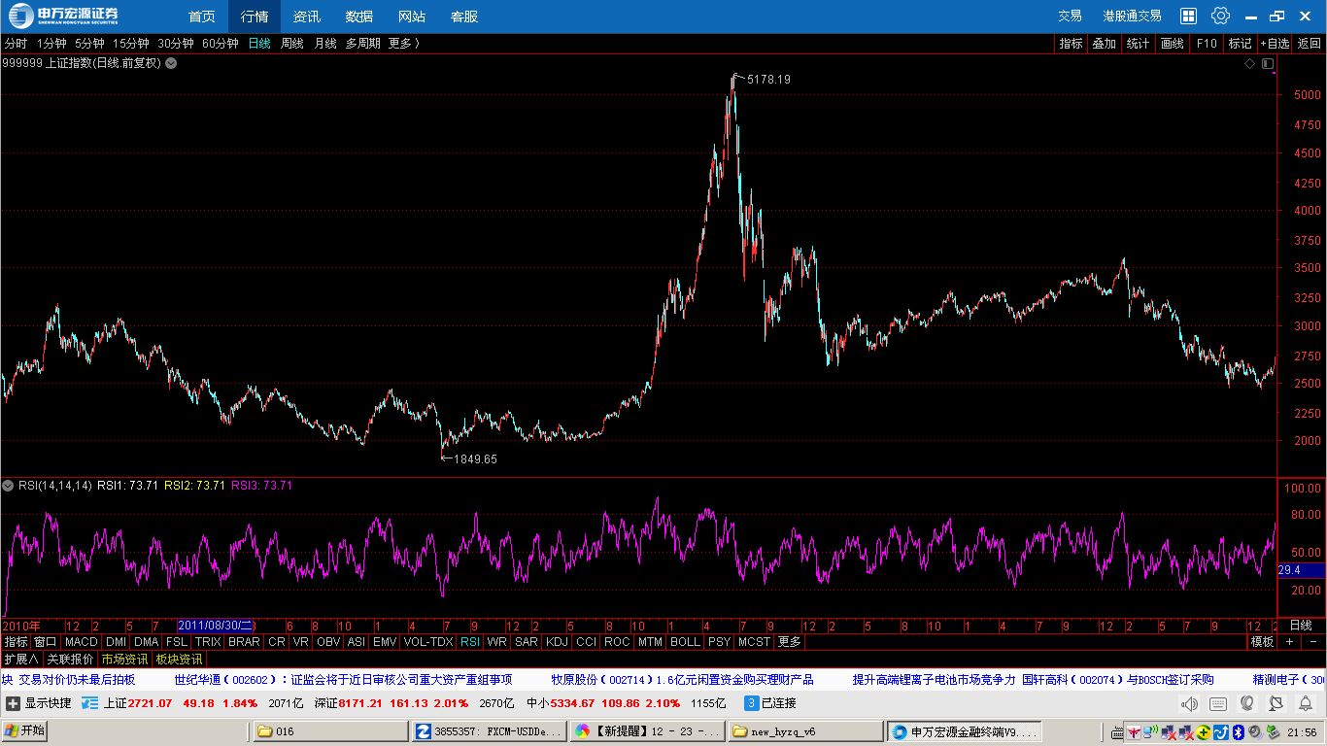1327x746 pixels.
Task: Click the 显示快捷 plus icon
Action: pyautogui.click(x=13, y=703)
